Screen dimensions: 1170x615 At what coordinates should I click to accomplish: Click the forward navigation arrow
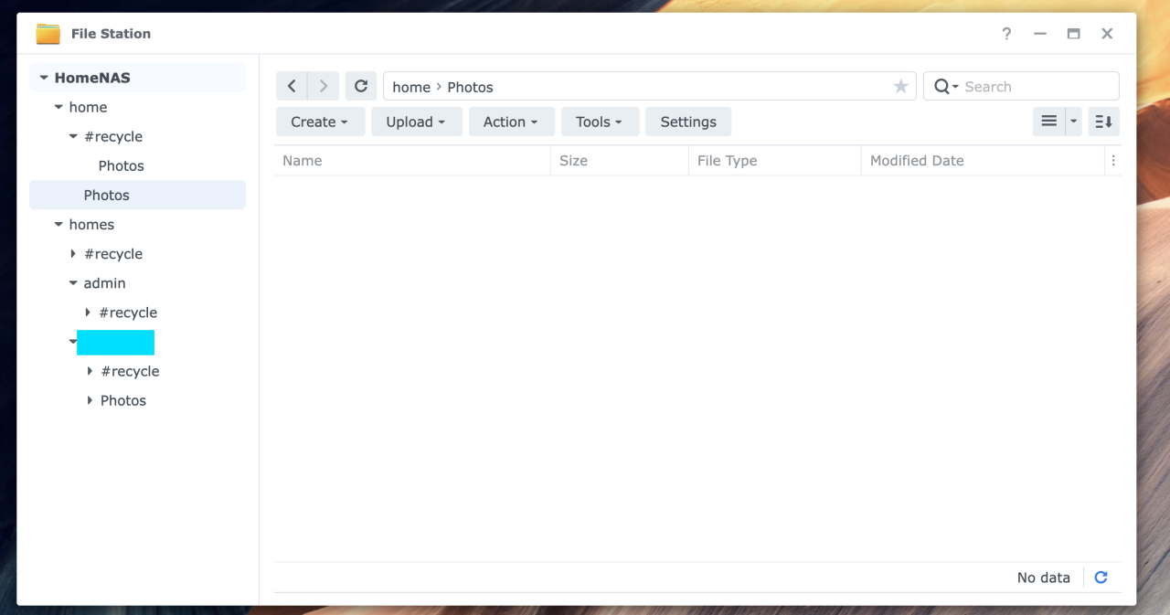click(x=322, y=85)
